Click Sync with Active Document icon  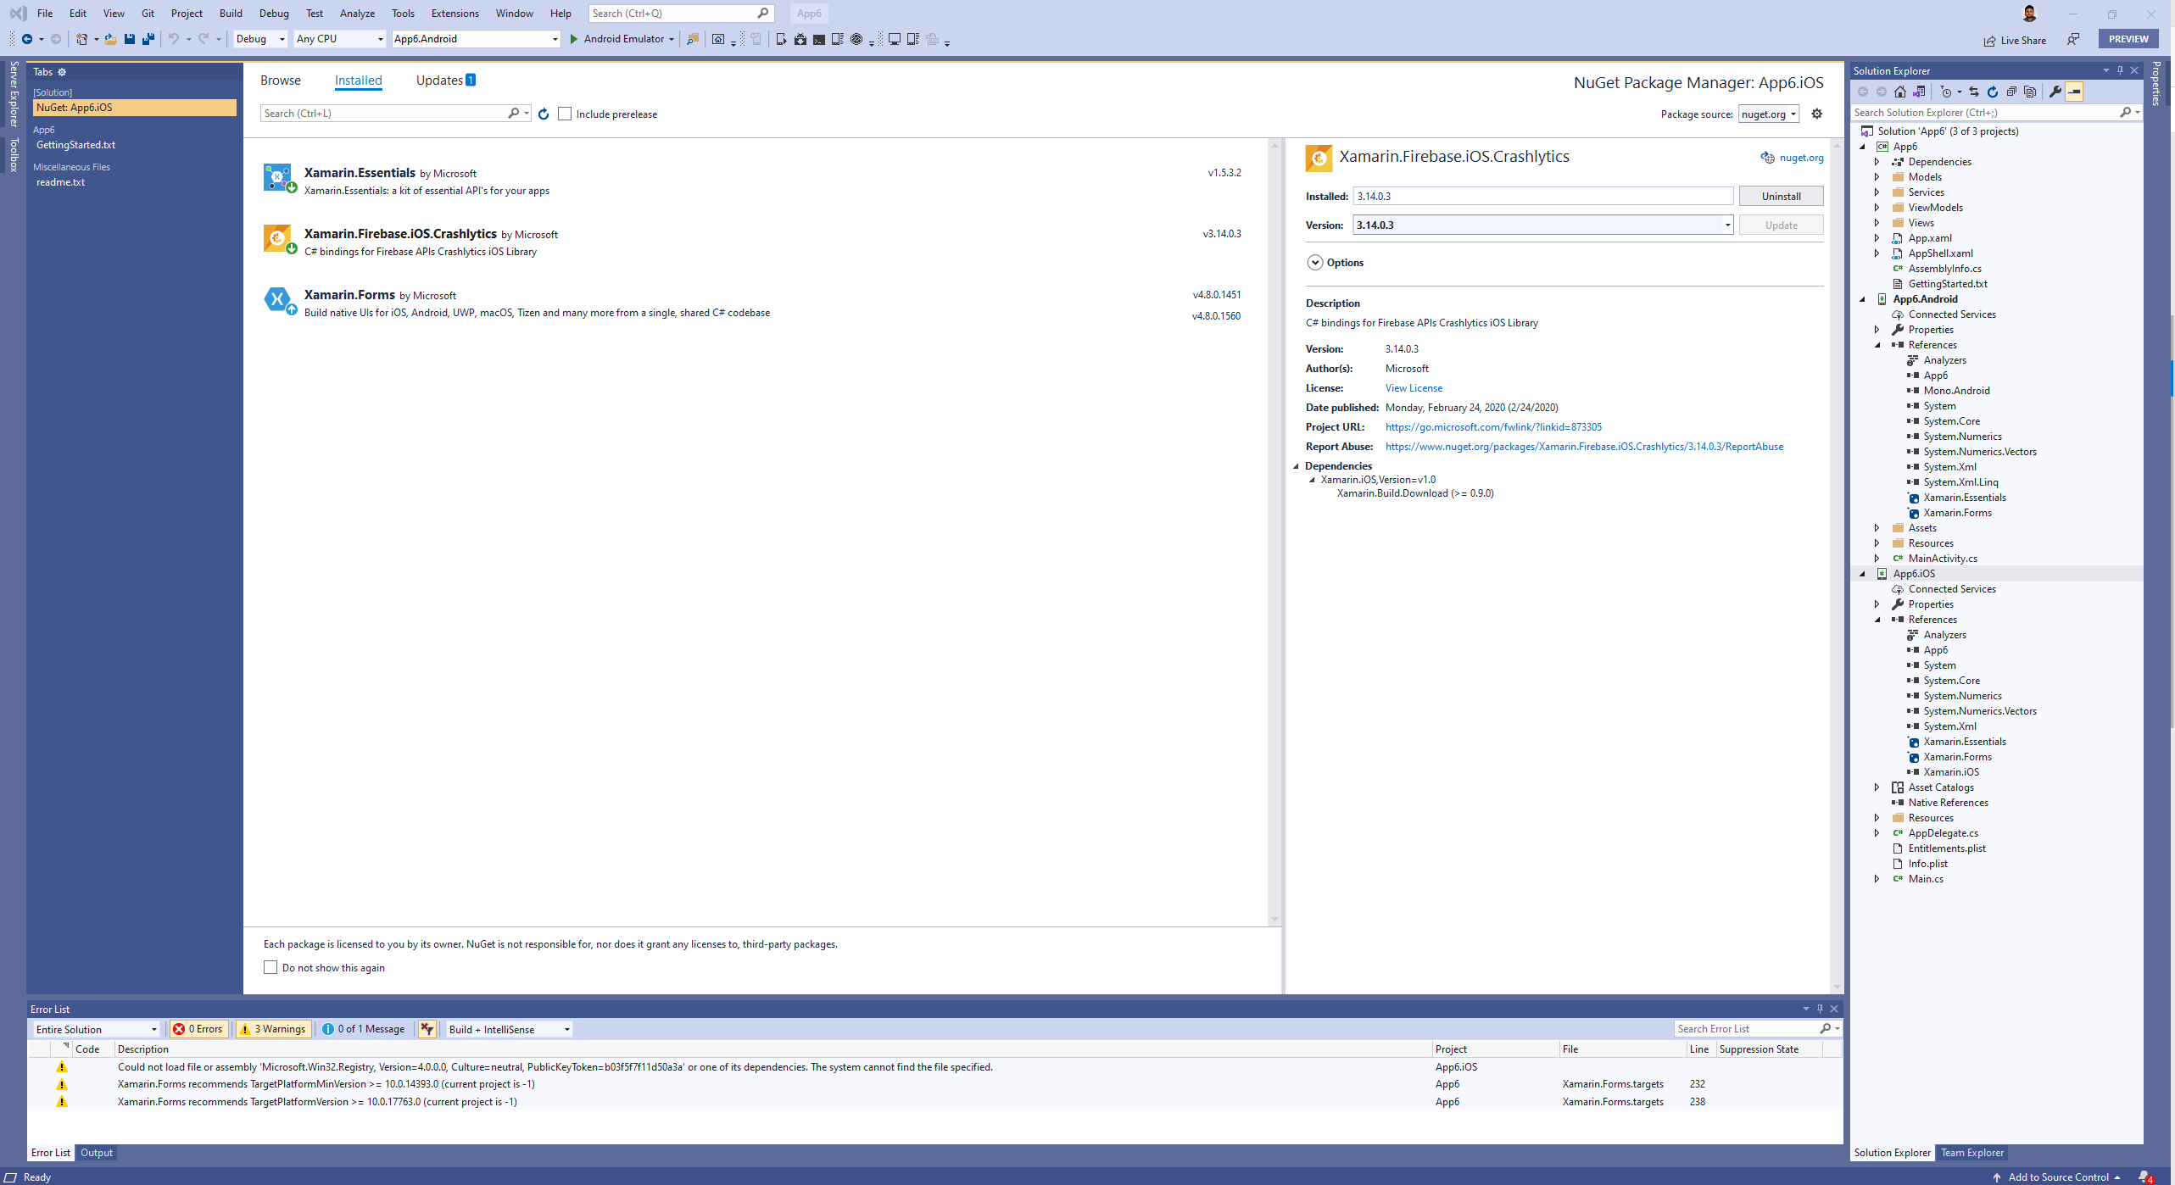(1974, 92)
